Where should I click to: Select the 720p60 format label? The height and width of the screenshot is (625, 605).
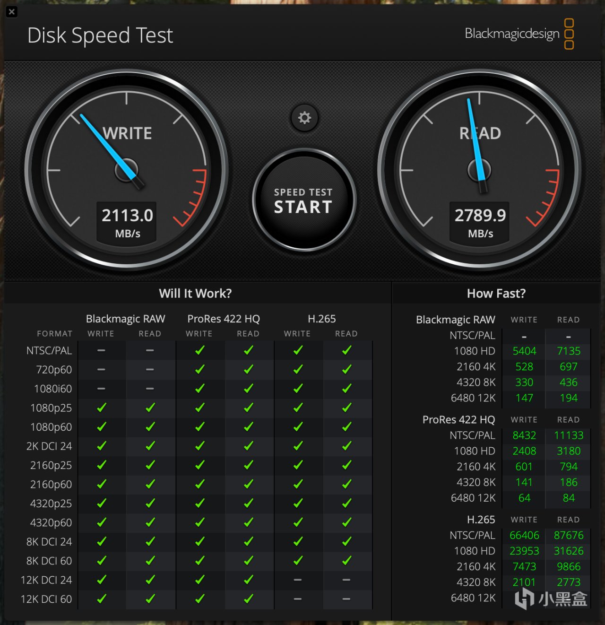(x=54, y=370)
